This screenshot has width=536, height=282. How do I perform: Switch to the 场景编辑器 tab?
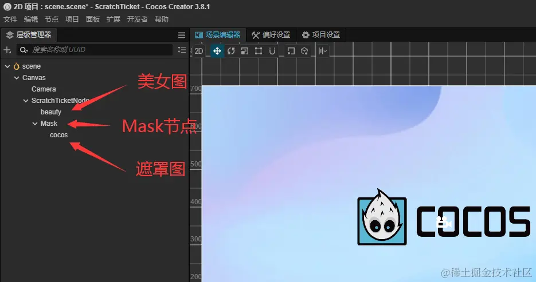(218, 35)
